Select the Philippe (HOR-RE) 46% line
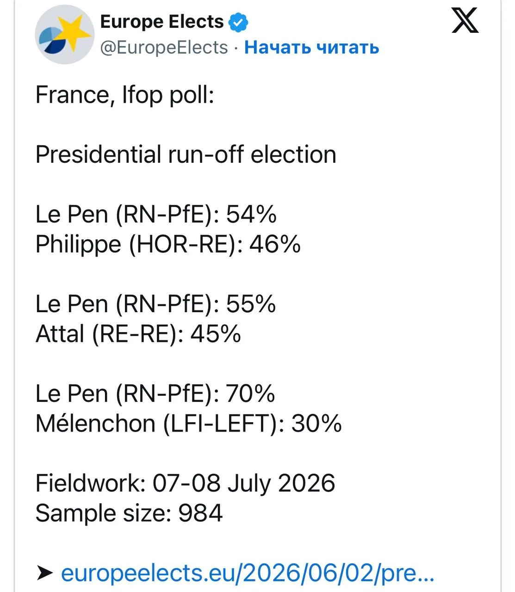 coord(168,244)
